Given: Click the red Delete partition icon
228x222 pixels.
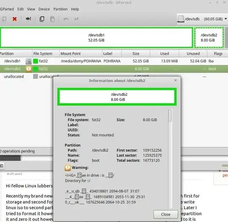Looking at the screenshot, I should (x=14, y=19).
